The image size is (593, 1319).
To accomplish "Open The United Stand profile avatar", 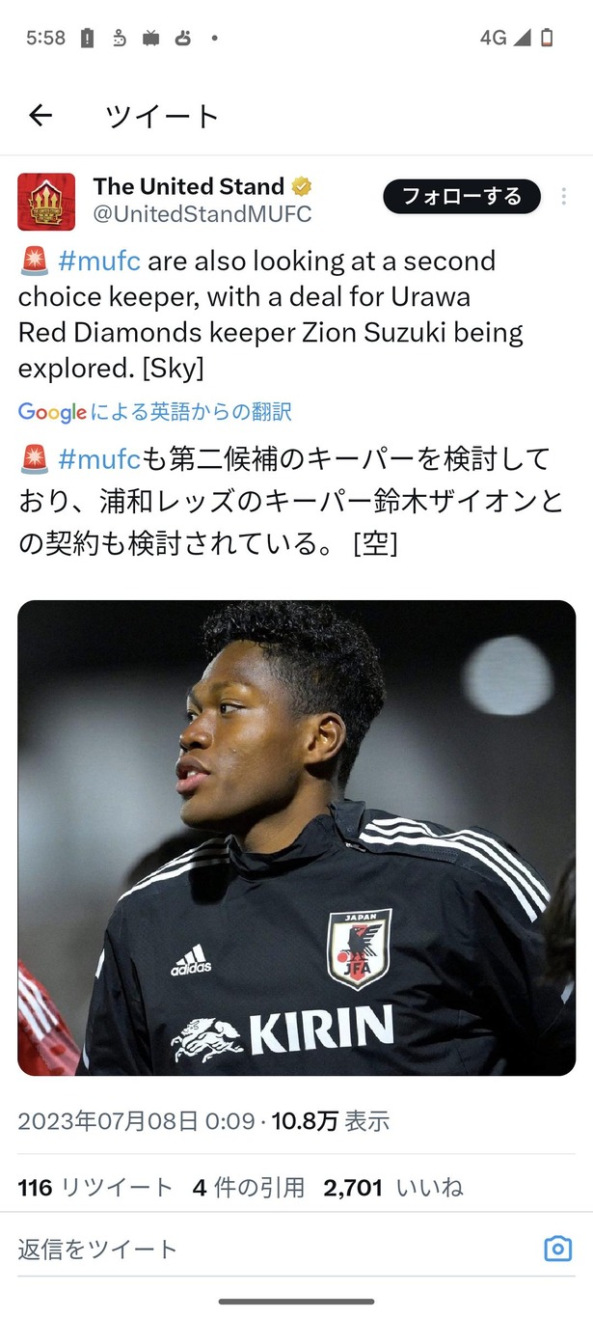I will pyautogui.click(x=46, y=202).
